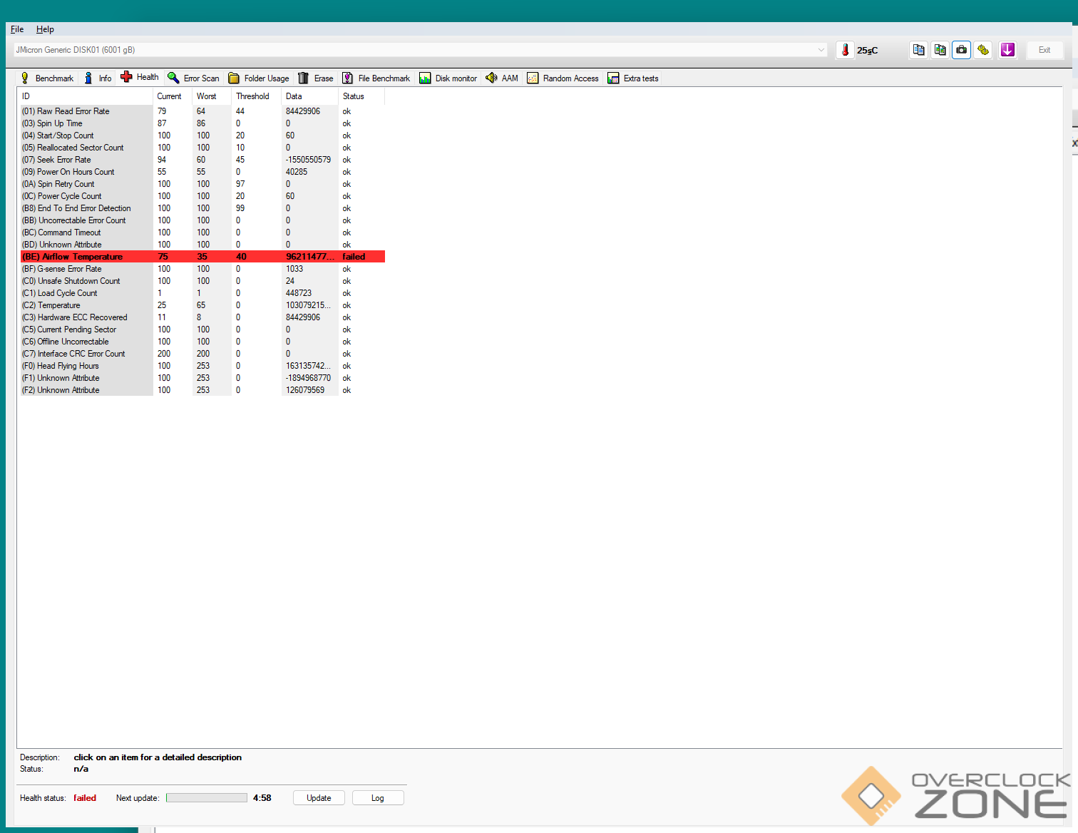Select the End To End Error Detection row
This screenshot has width=1078, height=833.
[x=202, y=208]
